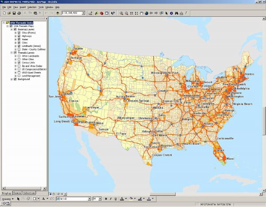The width and height of the screenshot is (266, 207).
Task: Open the Find binoculars tool
Action: pos(176,13)
